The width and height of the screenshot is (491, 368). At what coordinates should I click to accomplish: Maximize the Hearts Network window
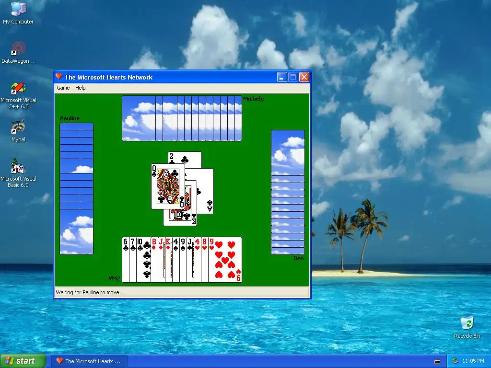tap(293, 77)
